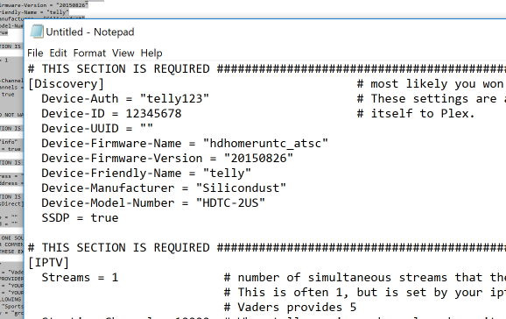This screenshot has height=319, width=506.
Task: Open the Format menu
Action: tap(89, 53)
